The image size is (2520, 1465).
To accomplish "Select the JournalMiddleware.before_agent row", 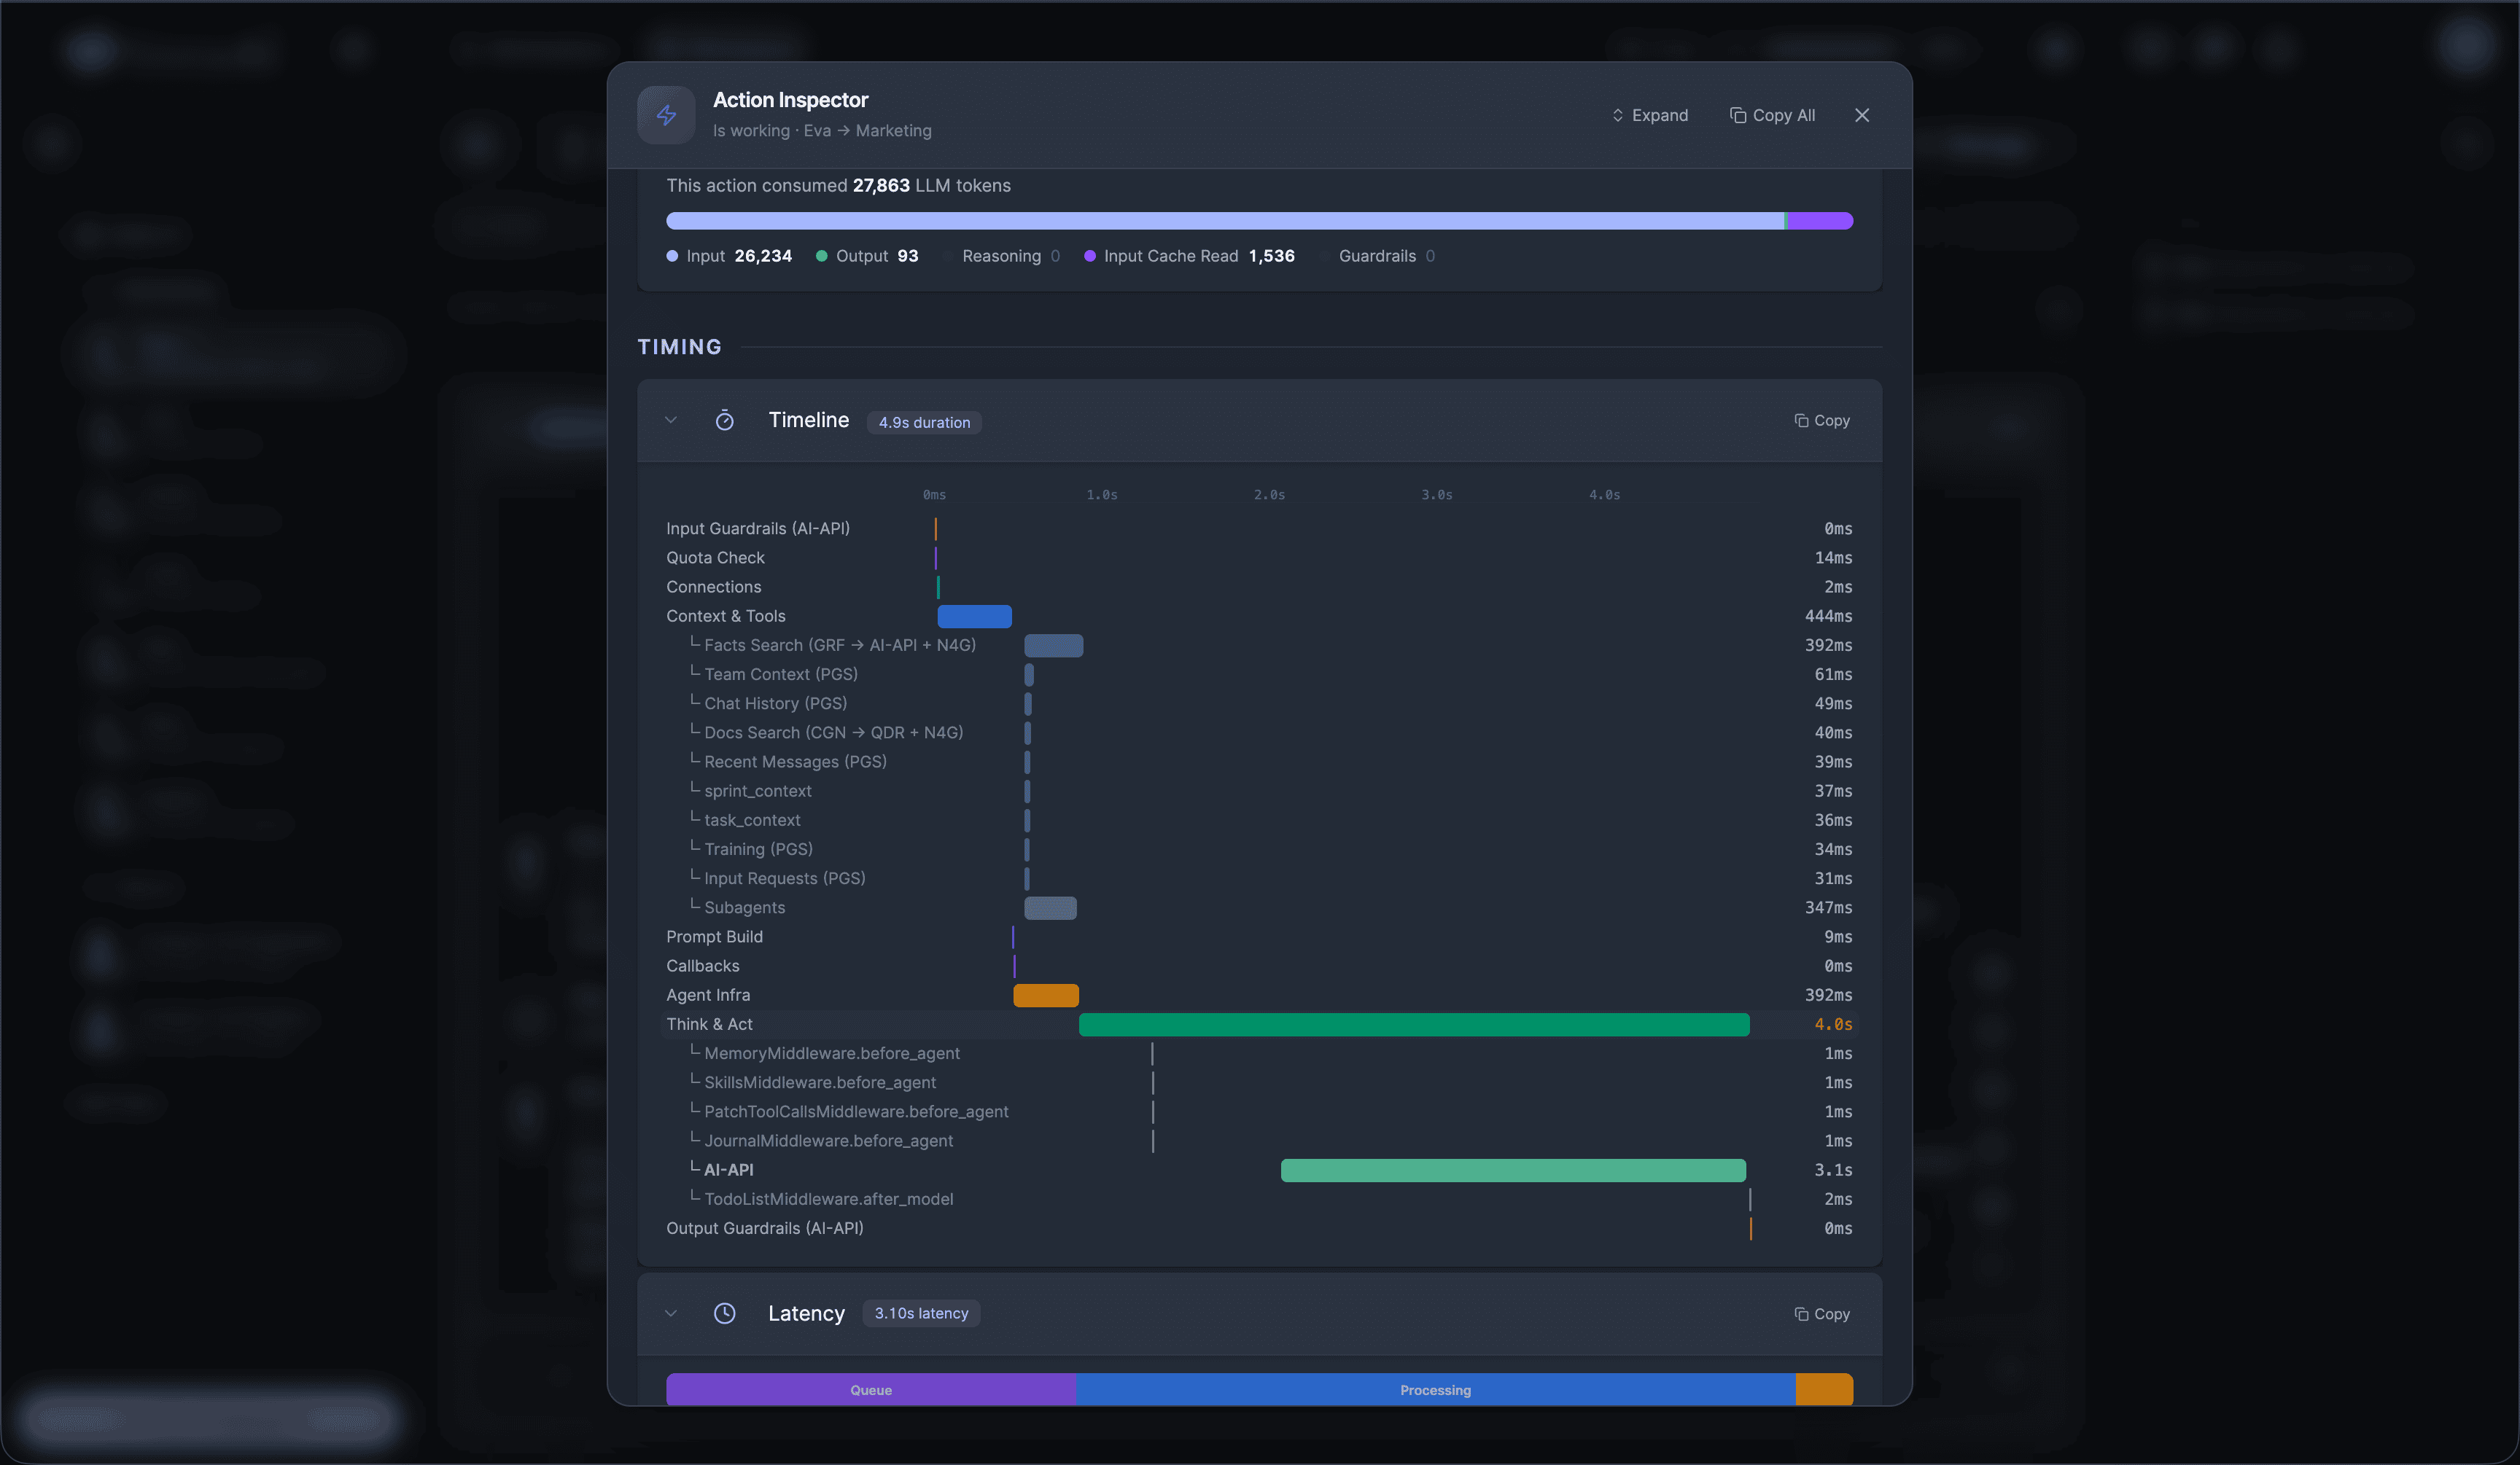I will [1259, 1140].
